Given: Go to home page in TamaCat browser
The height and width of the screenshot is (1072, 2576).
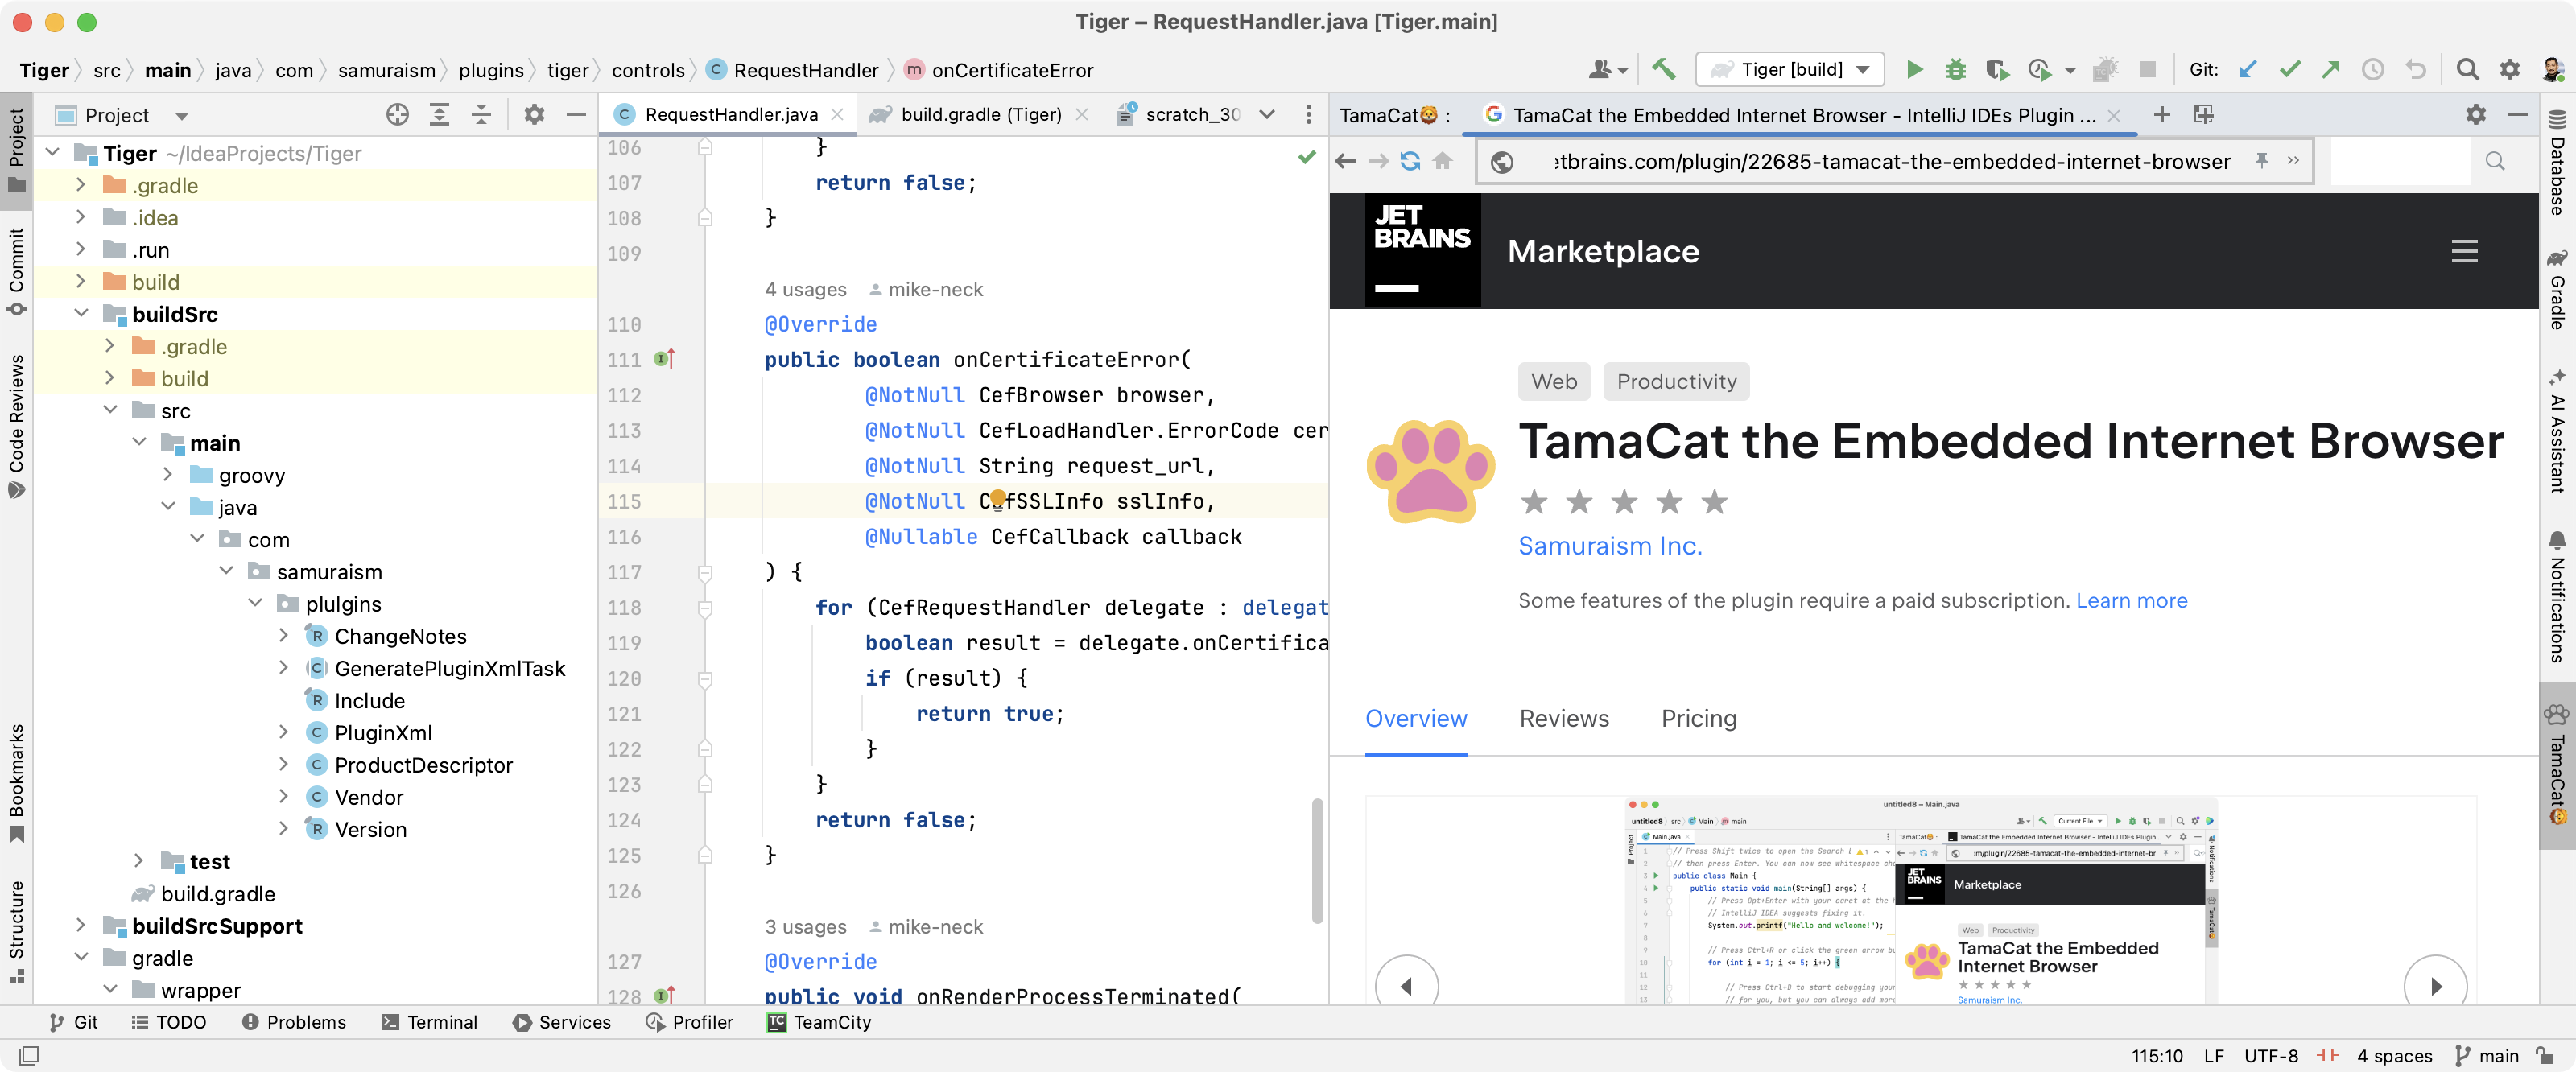Looking at the screenshot, I should click(x=1442, y=161).
